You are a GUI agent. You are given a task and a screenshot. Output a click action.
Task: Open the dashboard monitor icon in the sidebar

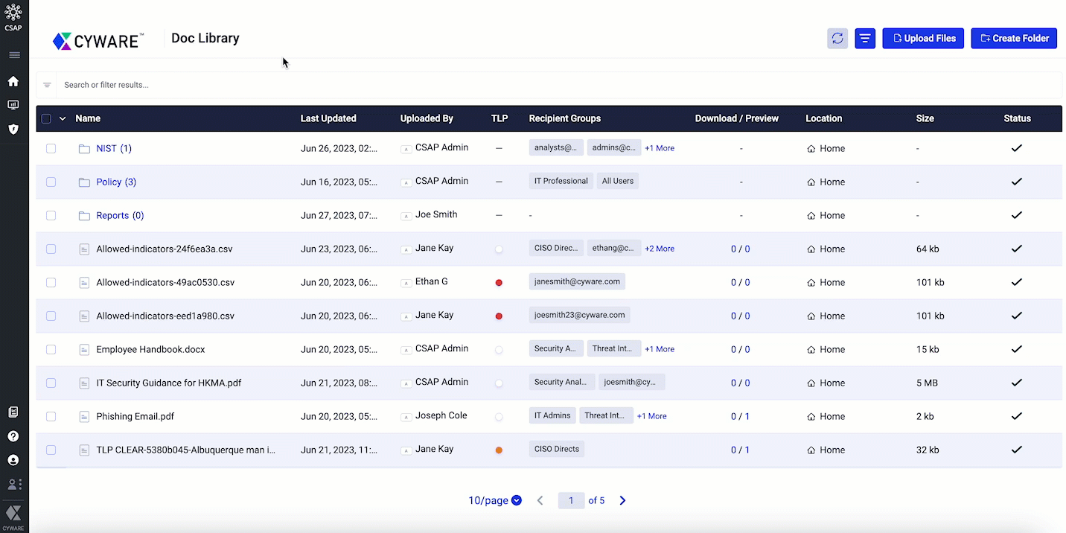click(13, 105)
